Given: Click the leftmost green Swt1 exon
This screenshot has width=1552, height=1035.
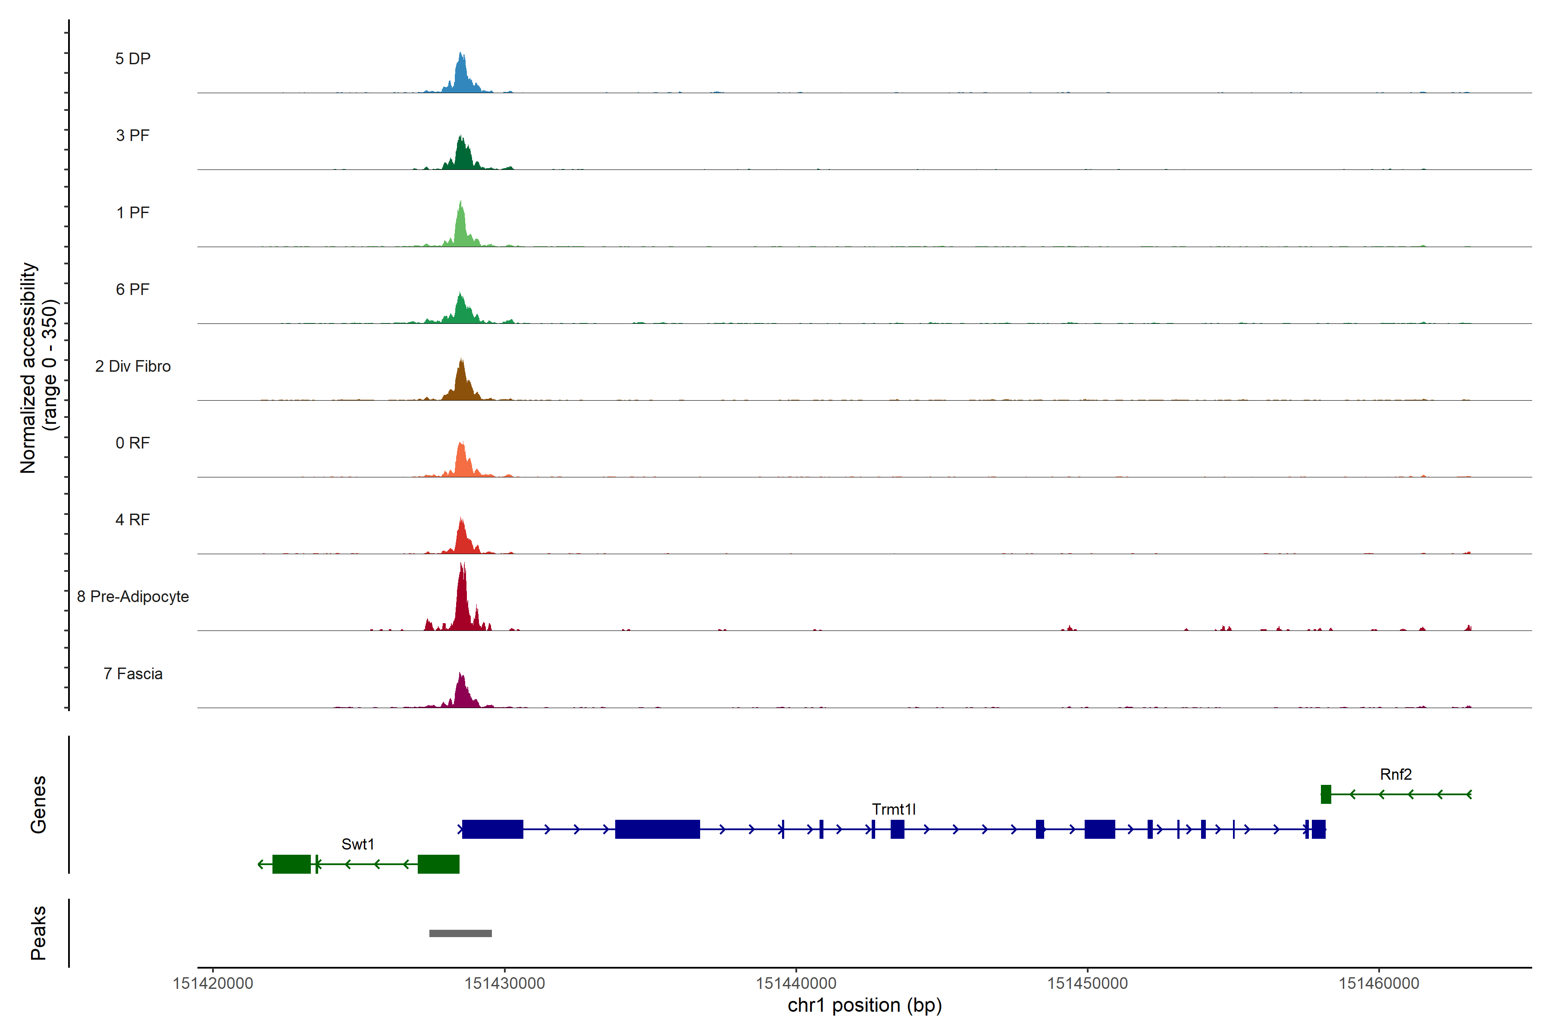Looking at the screenshot, I should (291, 864).
